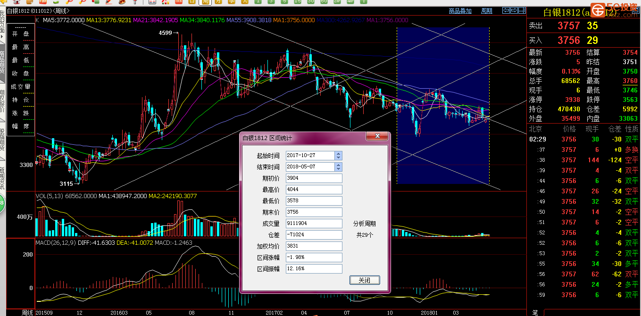Click the MA5:3772.0000 indicator label
The height and width of the screenshot is (316, 641).
[x=64, y=20]
